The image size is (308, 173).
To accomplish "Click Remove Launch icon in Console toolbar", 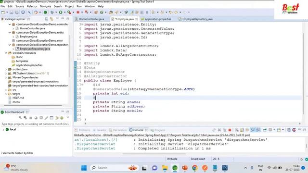I will click(x=219, y=130).
